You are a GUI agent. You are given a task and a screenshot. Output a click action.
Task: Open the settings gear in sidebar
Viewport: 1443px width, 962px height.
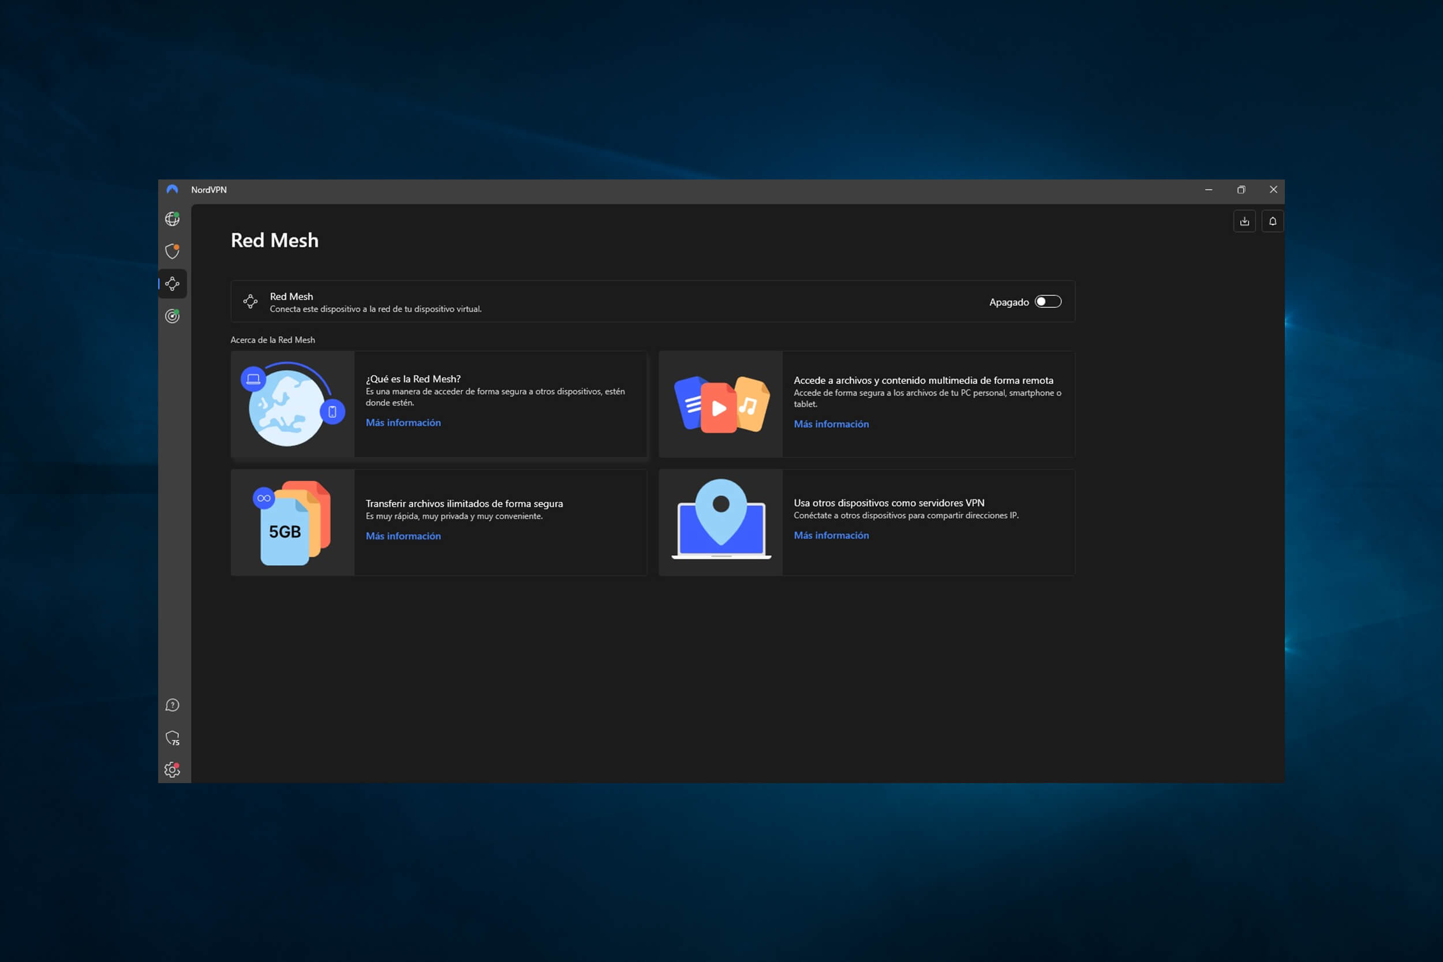coord(173,769)
